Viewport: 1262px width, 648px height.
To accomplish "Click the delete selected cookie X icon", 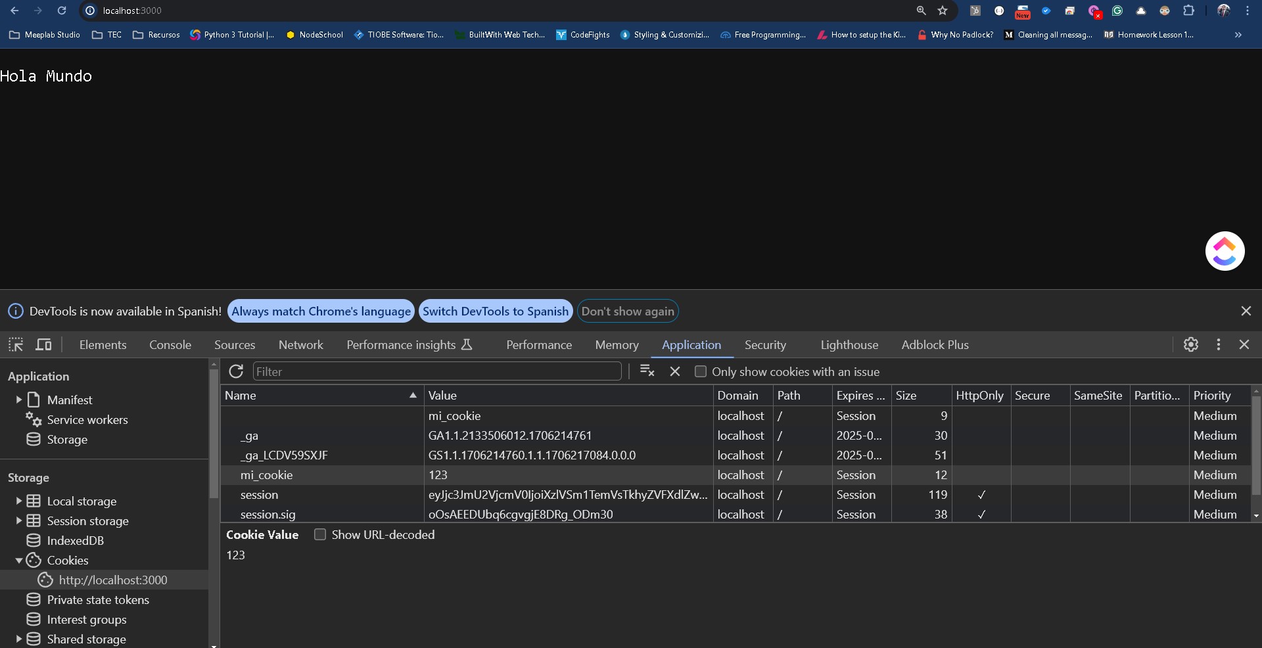I will 674,371.
